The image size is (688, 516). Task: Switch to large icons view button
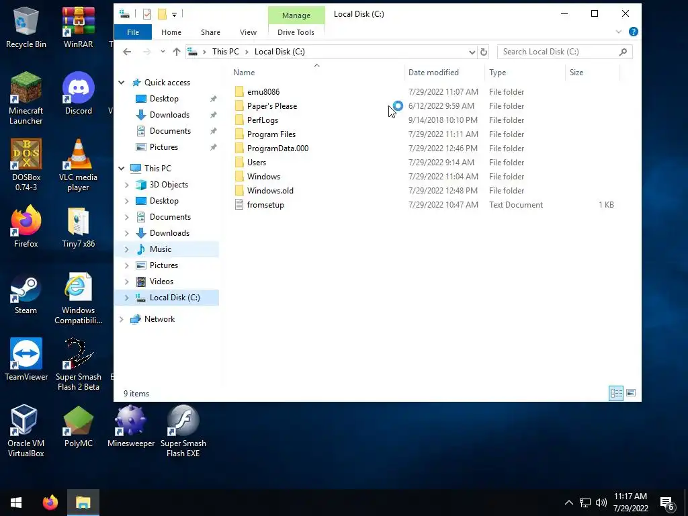point(631,393)
